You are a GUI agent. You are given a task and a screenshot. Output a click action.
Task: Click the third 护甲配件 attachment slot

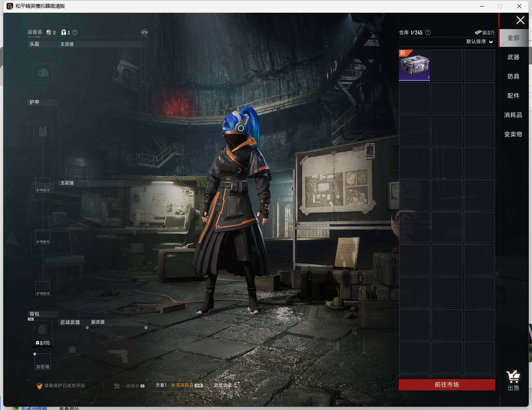point(43,289)
